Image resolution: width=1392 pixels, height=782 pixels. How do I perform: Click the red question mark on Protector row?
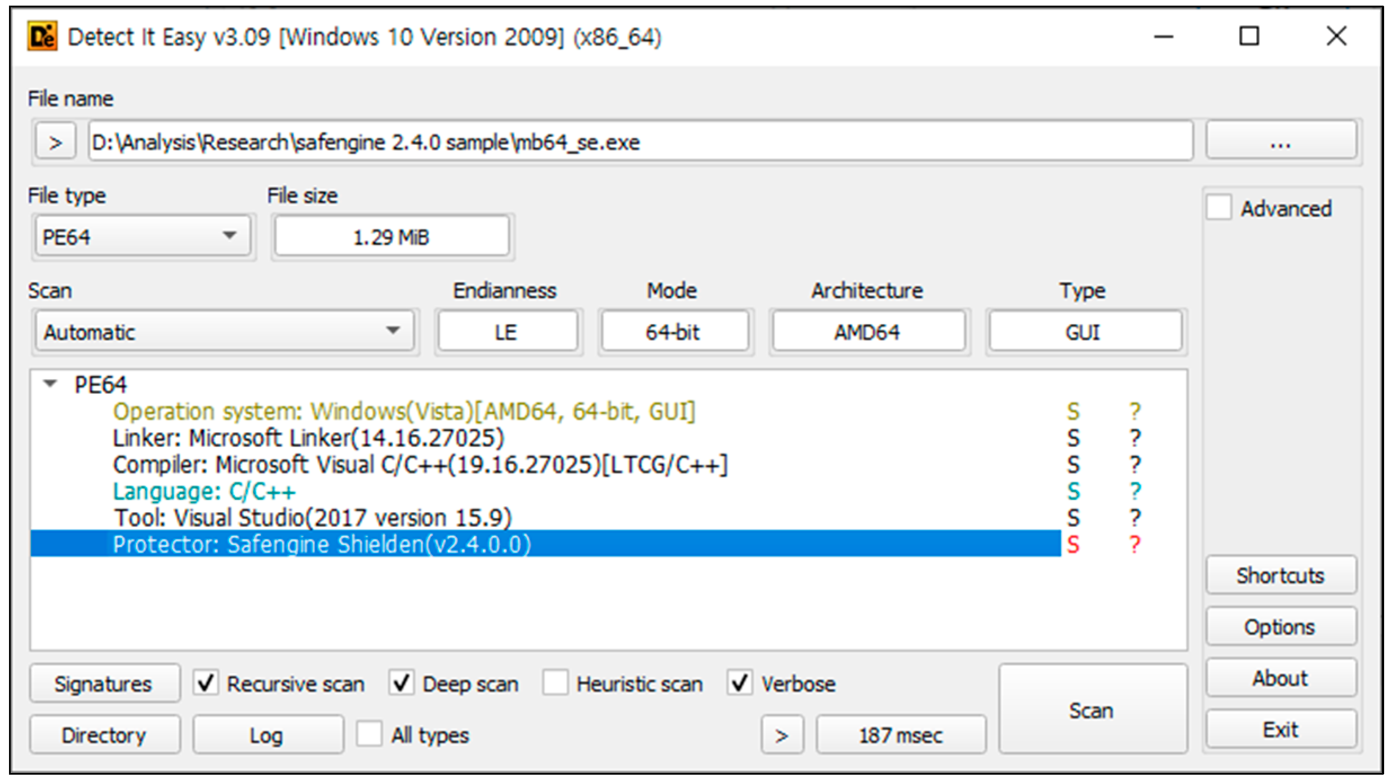(x=1134, y=544)
